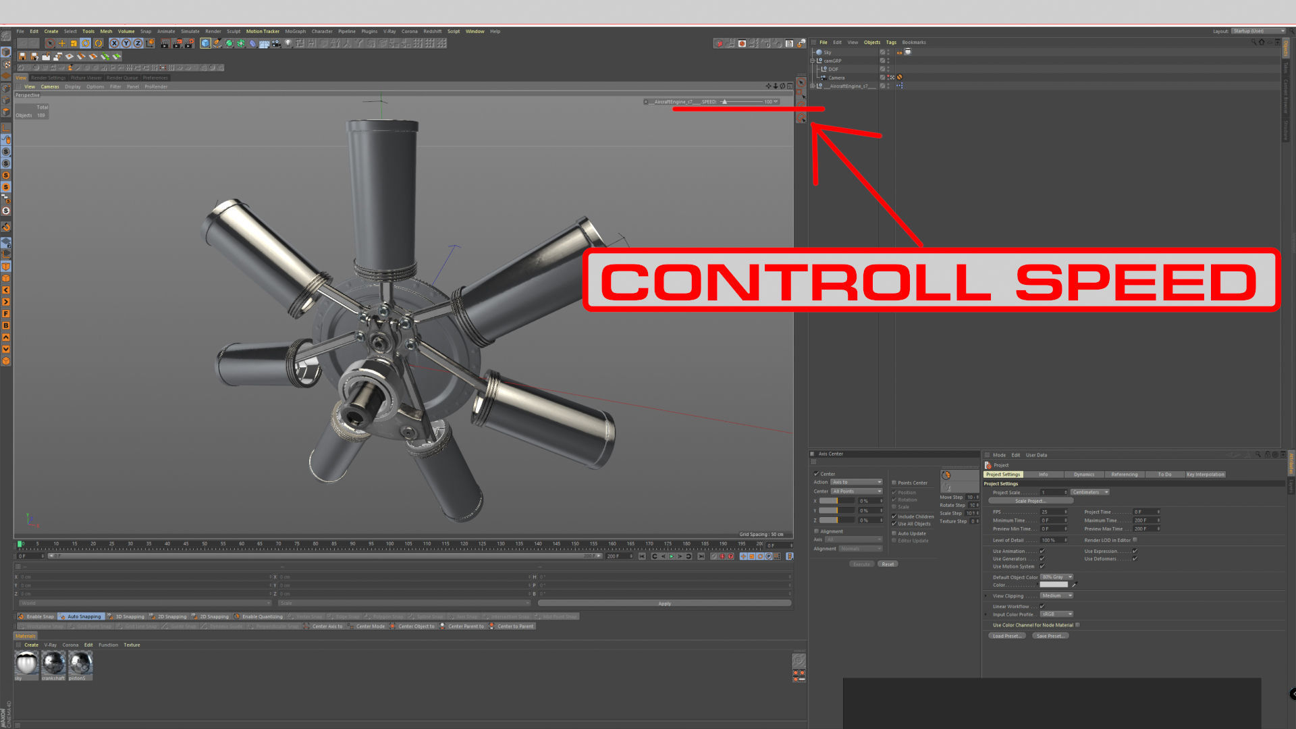Image resolution: width=1296 pixels, height=729 pixels.
Task: Click the project Color swatch
Action: coord(1054,585)
